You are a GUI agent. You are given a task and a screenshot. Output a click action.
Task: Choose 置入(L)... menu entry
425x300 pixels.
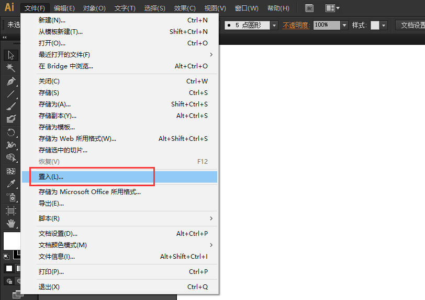119,177
